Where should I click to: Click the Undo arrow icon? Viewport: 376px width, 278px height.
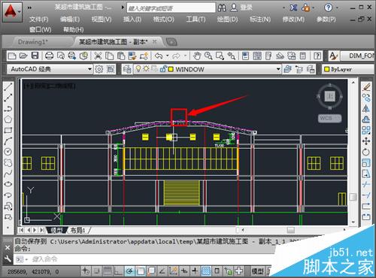coord(159,56)
